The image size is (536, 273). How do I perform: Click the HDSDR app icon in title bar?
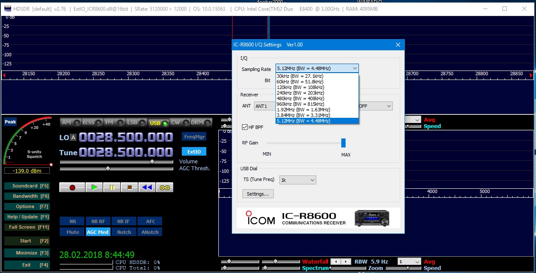click(x=7, y=9)
